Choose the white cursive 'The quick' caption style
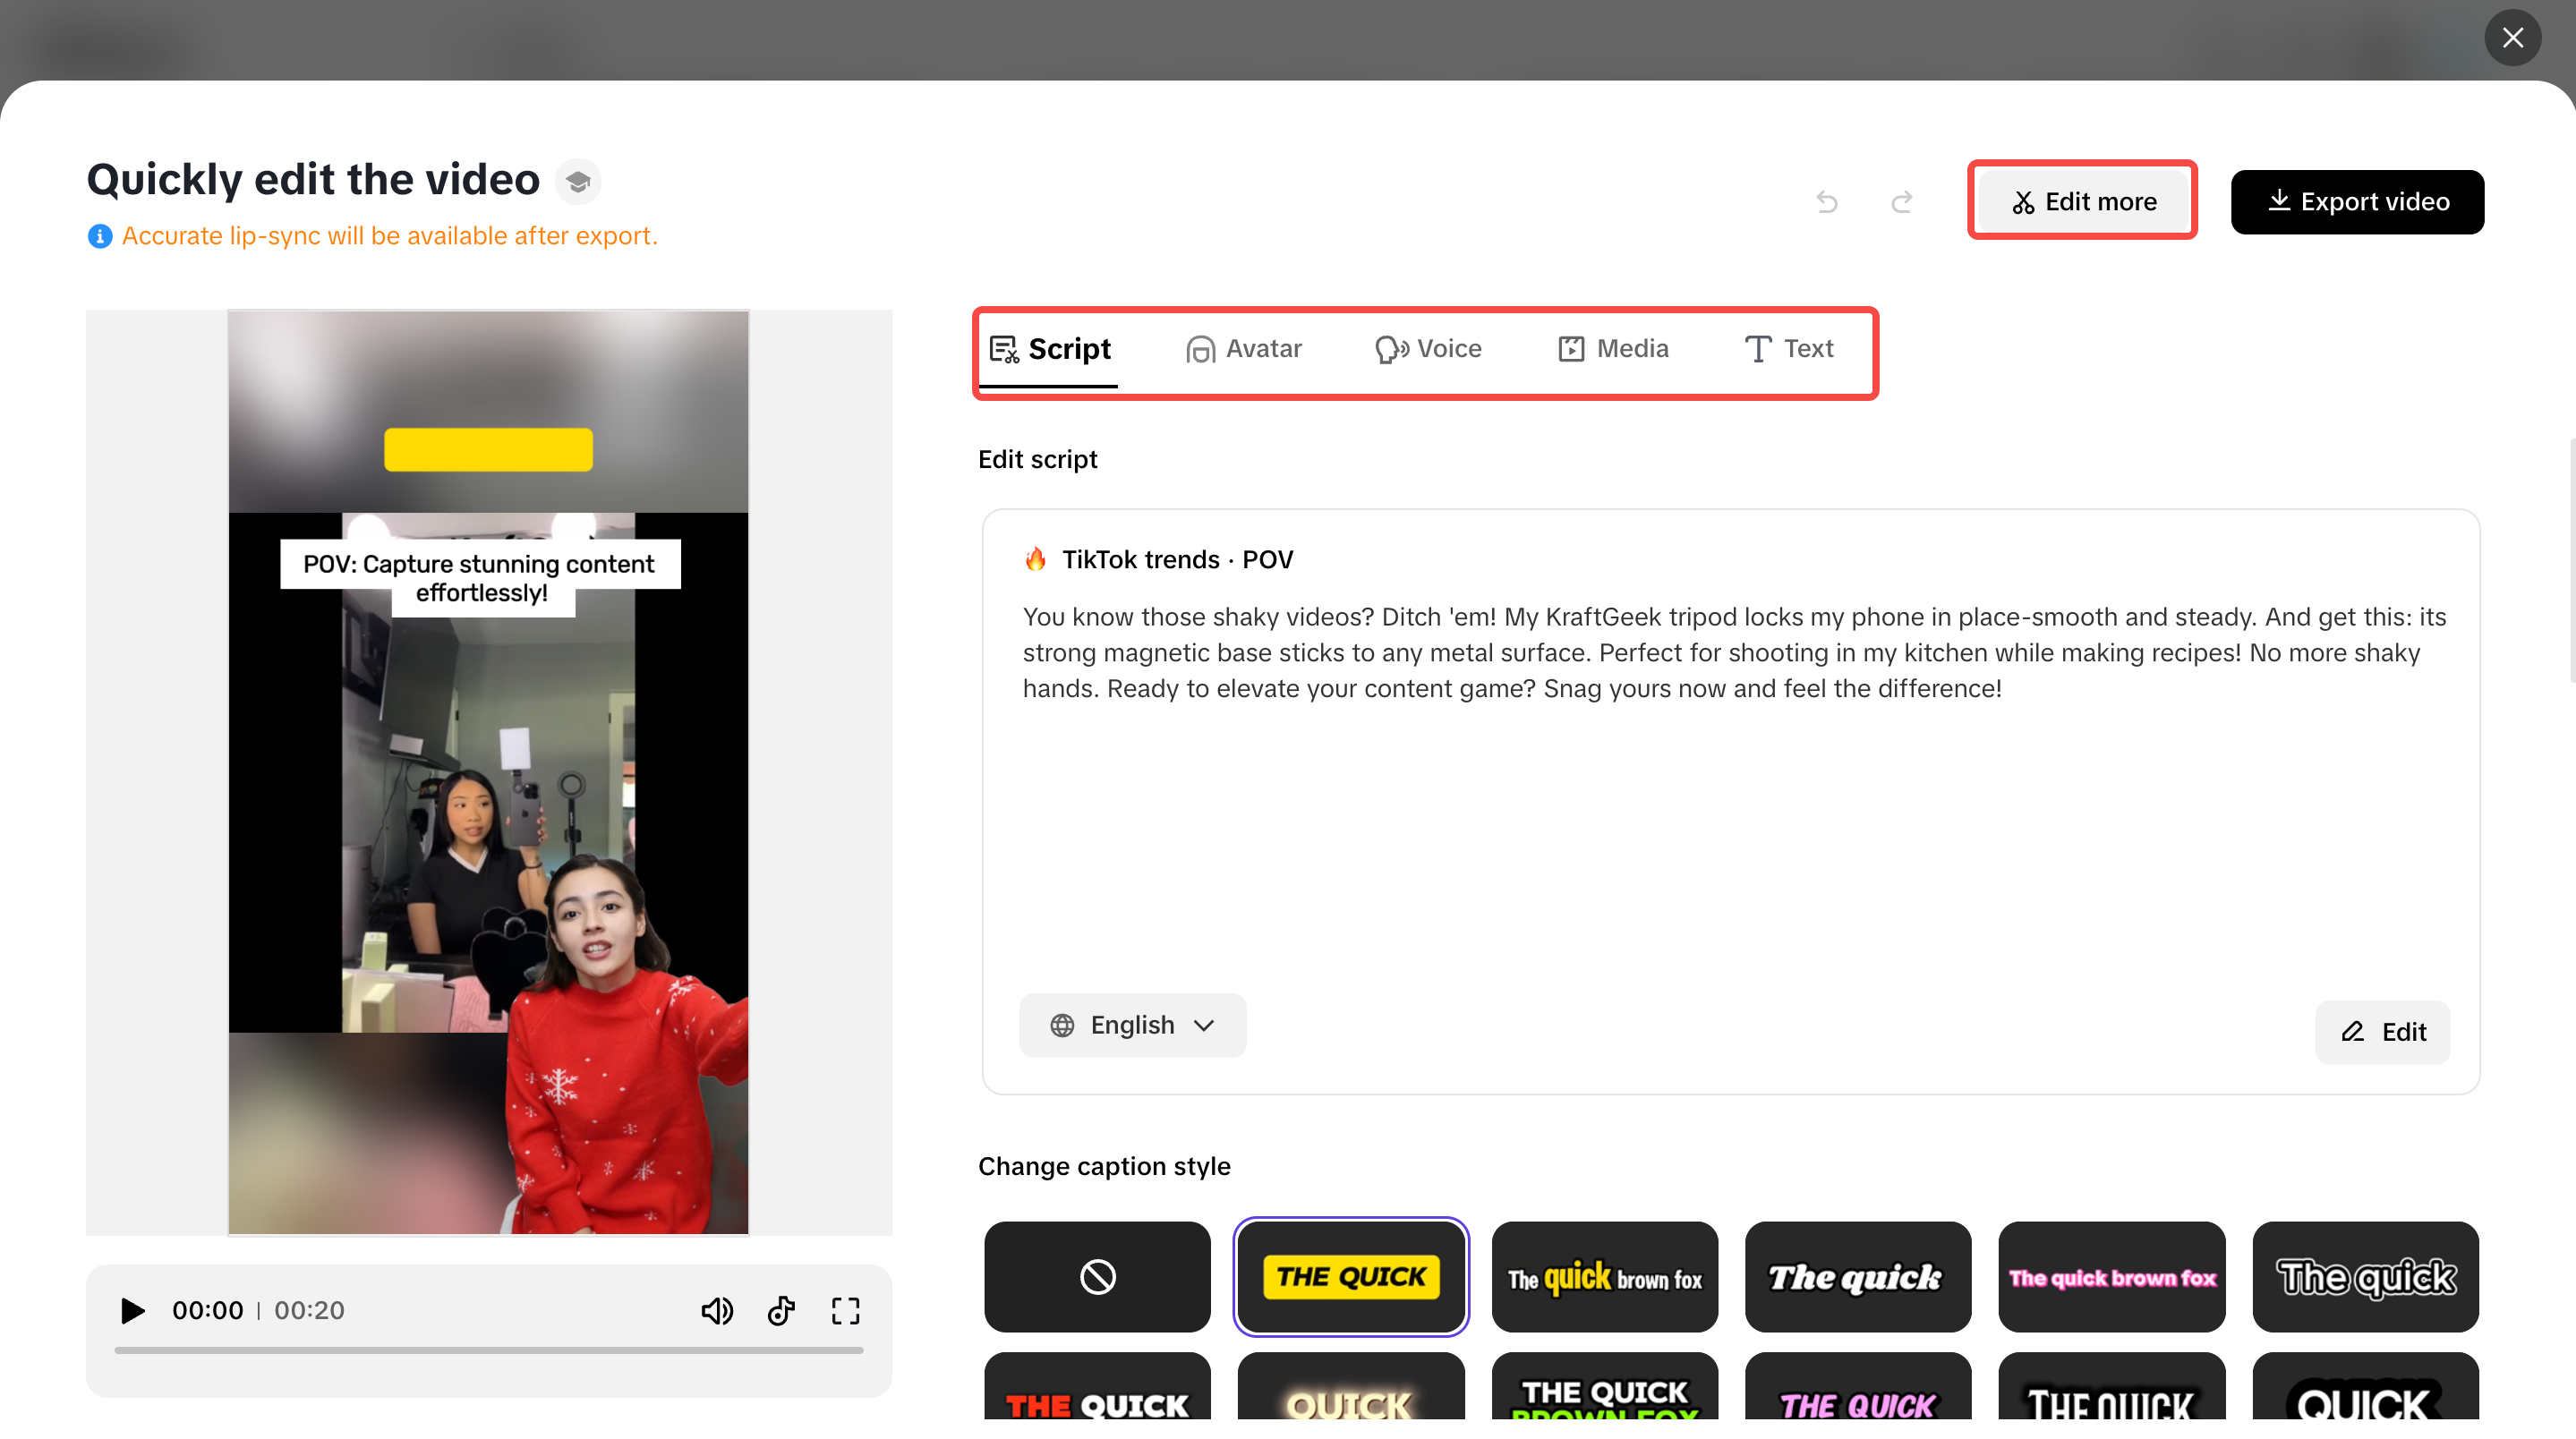The width and height of the screenshot is (2576, 1439). 1858,1277
